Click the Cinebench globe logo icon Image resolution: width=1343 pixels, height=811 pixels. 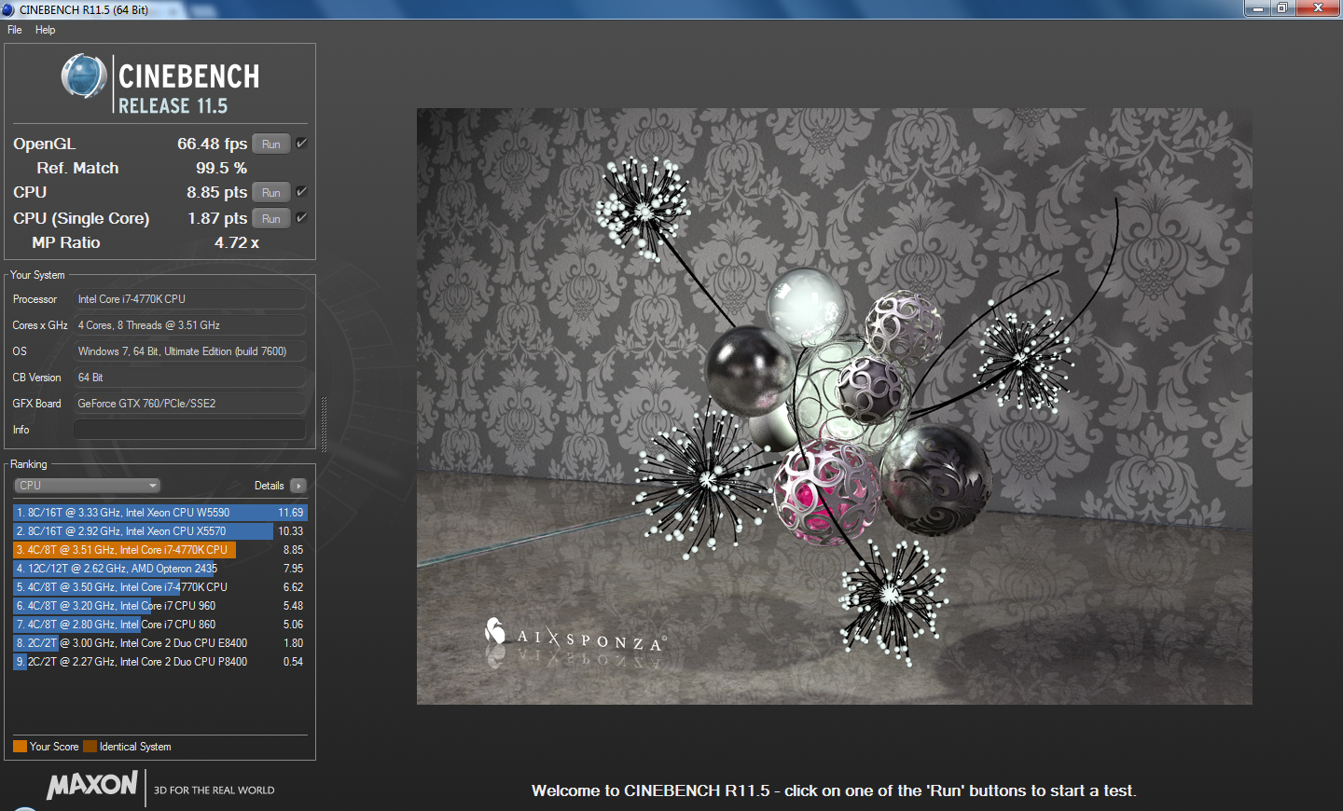(84, 76)
